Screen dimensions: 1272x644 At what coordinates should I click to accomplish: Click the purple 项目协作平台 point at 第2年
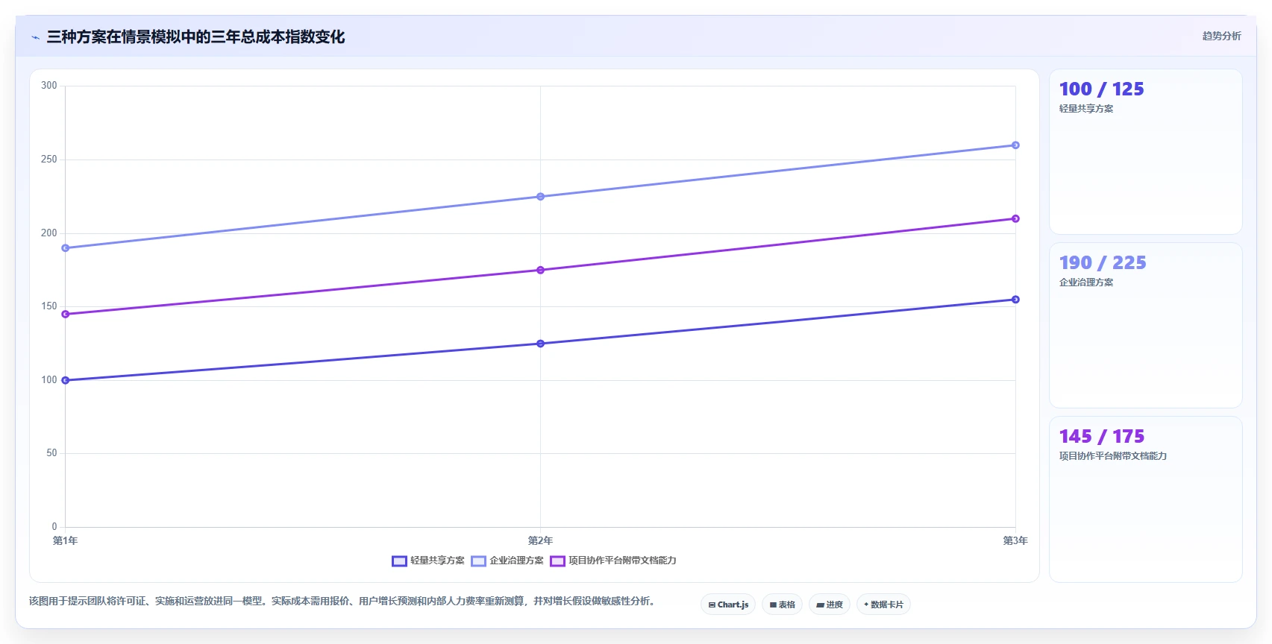pyautogui.click(x=540, y=270)
